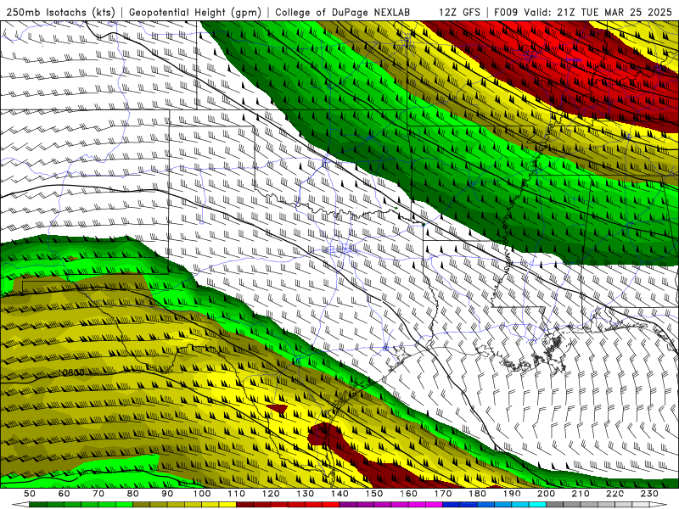Click the 220 value on the legend scale
679x509 pixels.
614,494
